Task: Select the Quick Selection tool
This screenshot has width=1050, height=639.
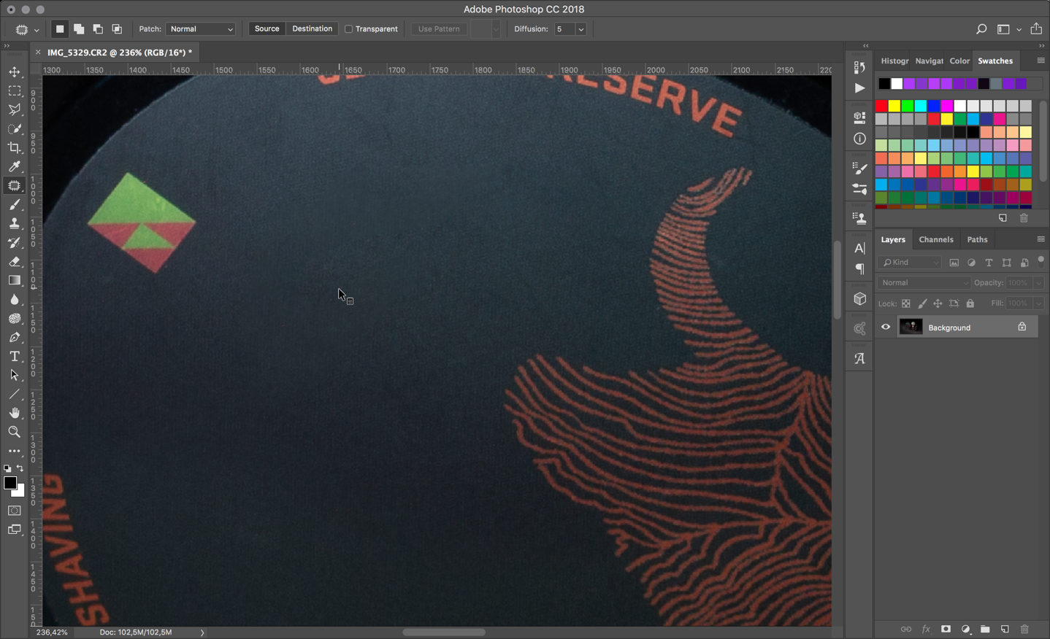Action: [x=15, y=129]
